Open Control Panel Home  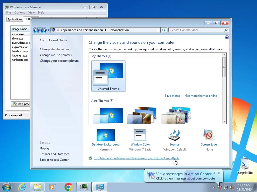(x=53, y=40)
